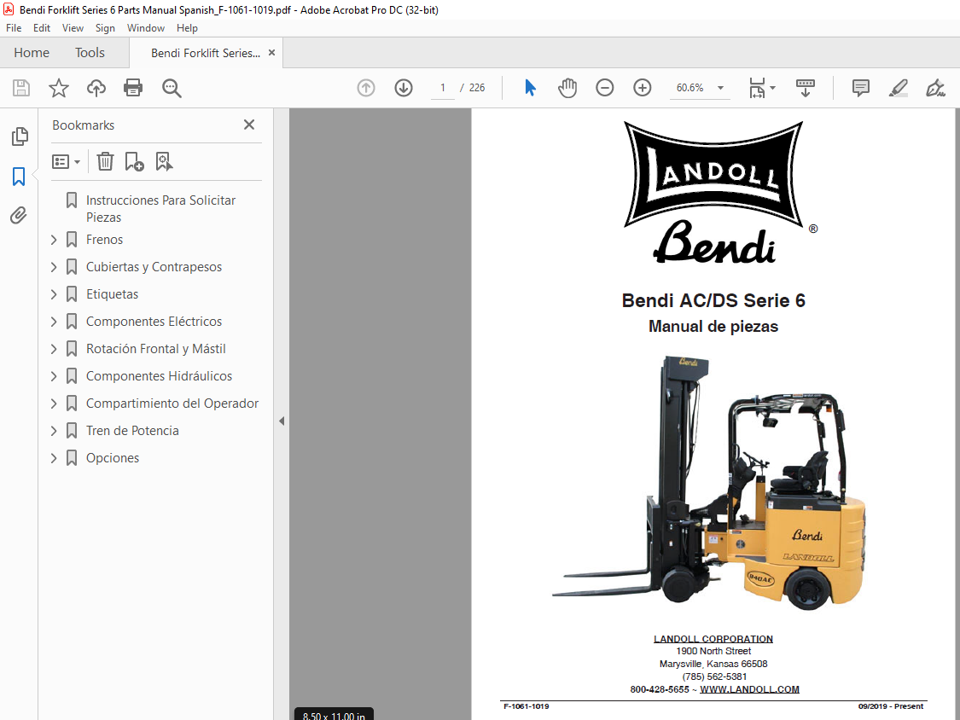The image size is (960, 720).
Task: Click the scrolling mode toolbar icon
Action: click(805, 88)
